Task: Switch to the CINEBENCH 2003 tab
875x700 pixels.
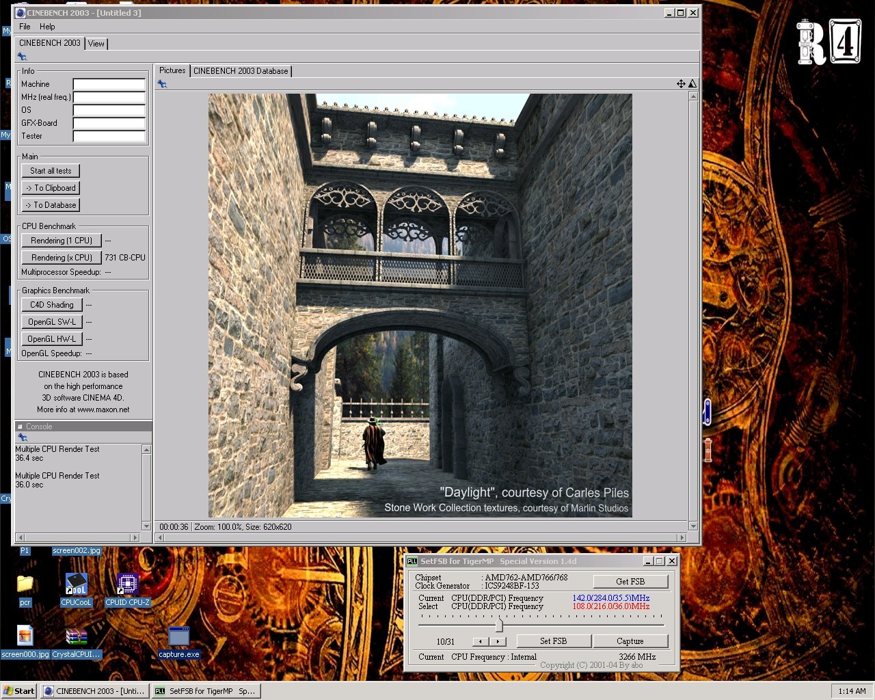Action: point(49,43)
